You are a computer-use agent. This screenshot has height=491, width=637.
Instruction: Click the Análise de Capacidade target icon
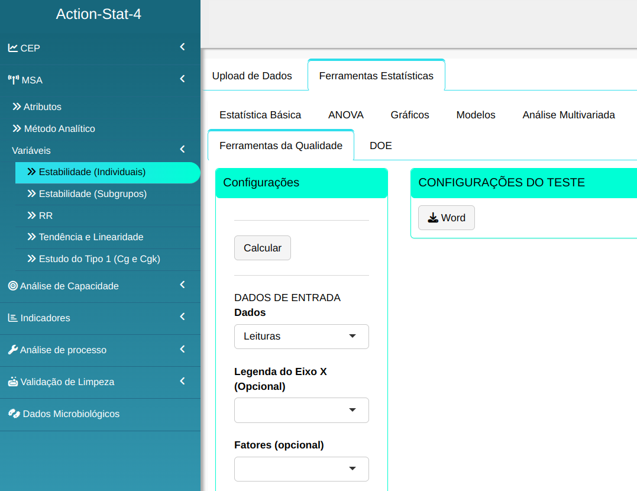12,286
